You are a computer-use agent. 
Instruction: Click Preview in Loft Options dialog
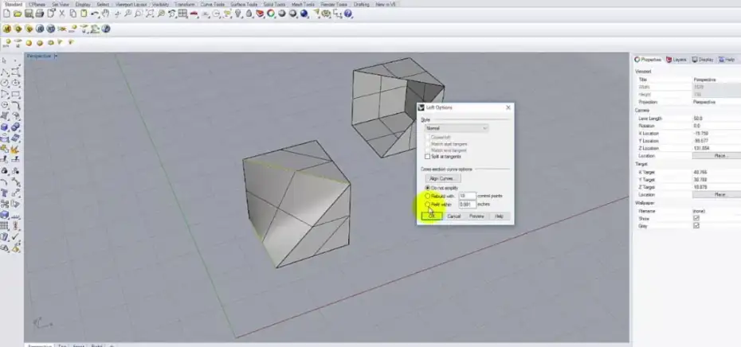coord(476,216)
